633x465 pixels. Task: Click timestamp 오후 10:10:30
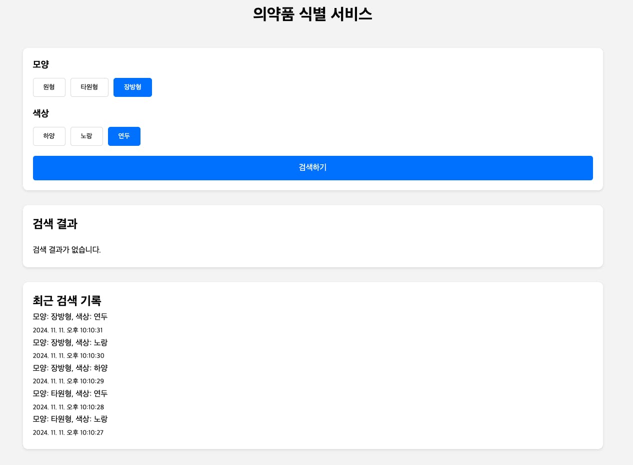(68, 356)
